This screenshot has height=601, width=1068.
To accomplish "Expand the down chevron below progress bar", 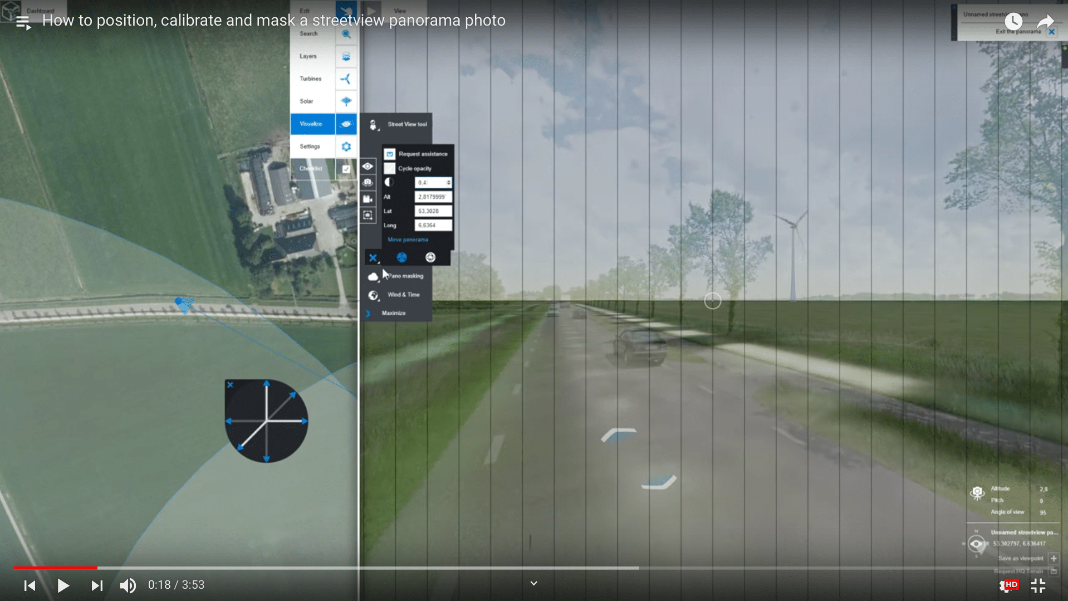I will coord(533,584).
